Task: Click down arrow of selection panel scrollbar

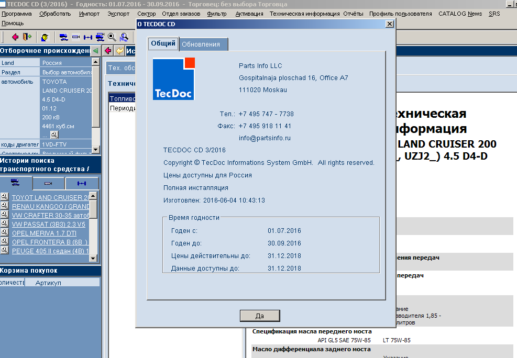Action: pyautogui.click(x=96, y=150)
